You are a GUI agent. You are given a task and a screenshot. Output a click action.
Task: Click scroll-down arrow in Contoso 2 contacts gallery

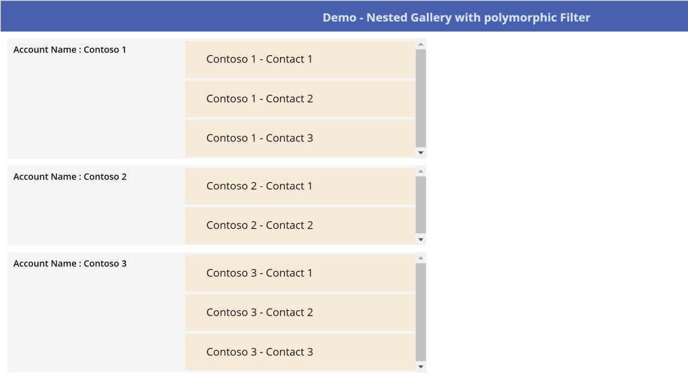click(x=421, y=239)
